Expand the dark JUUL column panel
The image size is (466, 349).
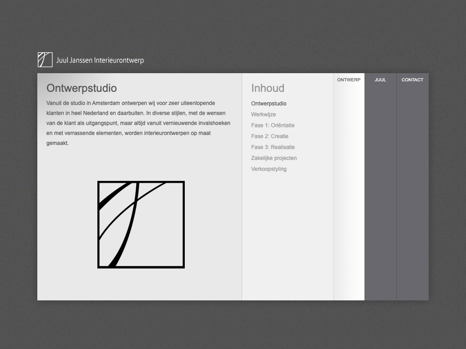click(x=380, y=191)
